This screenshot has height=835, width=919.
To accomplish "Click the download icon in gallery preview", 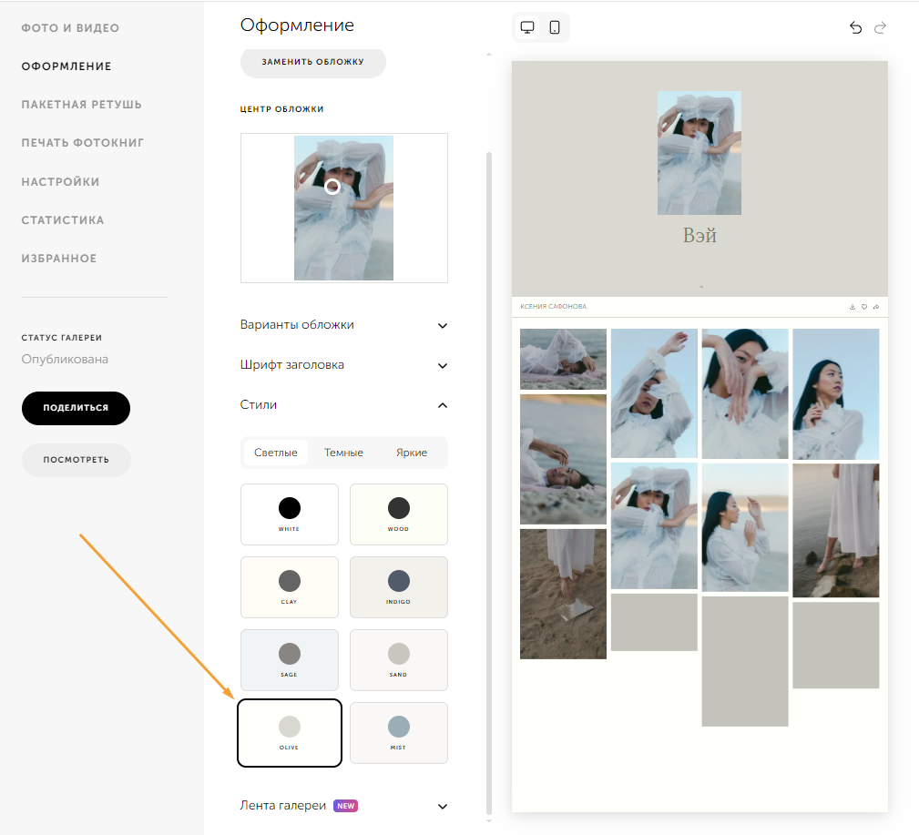I will tap(853, 307).
